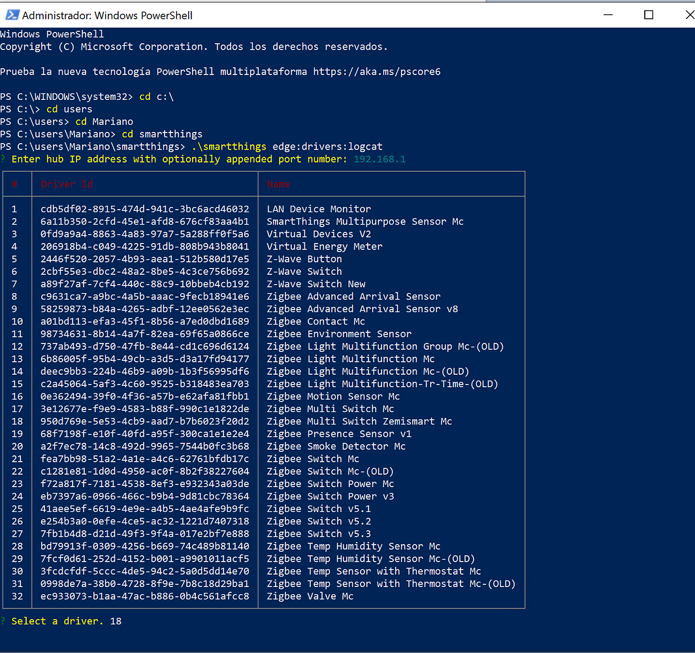
Task: Click the 'Zigbee Presence Sensor v1' entry
Action: pos(339,434)
